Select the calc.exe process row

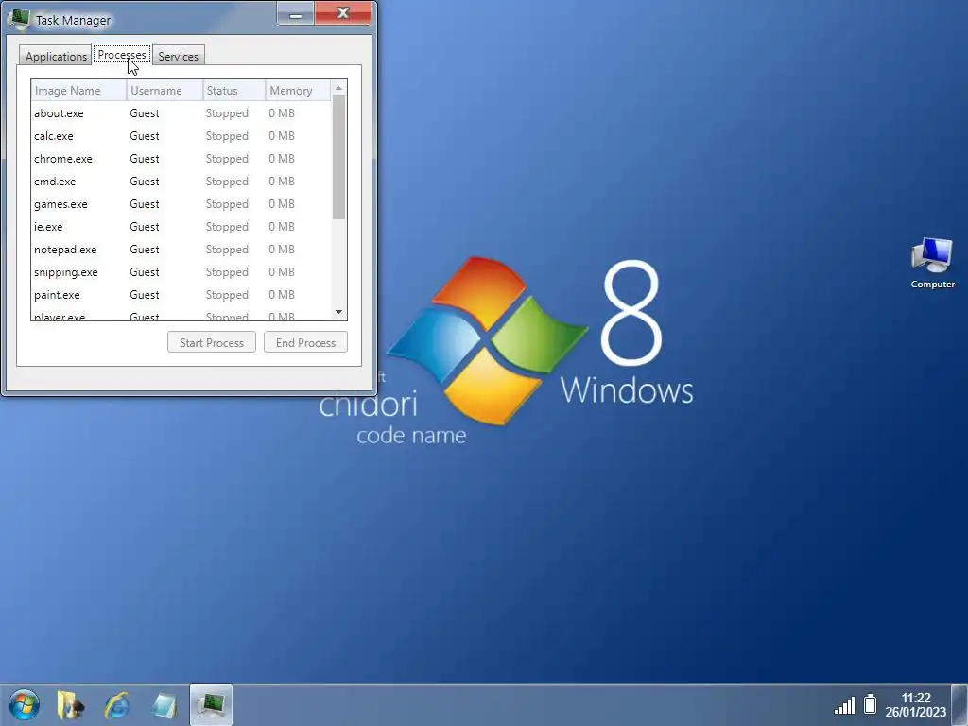tap(181, 136)
